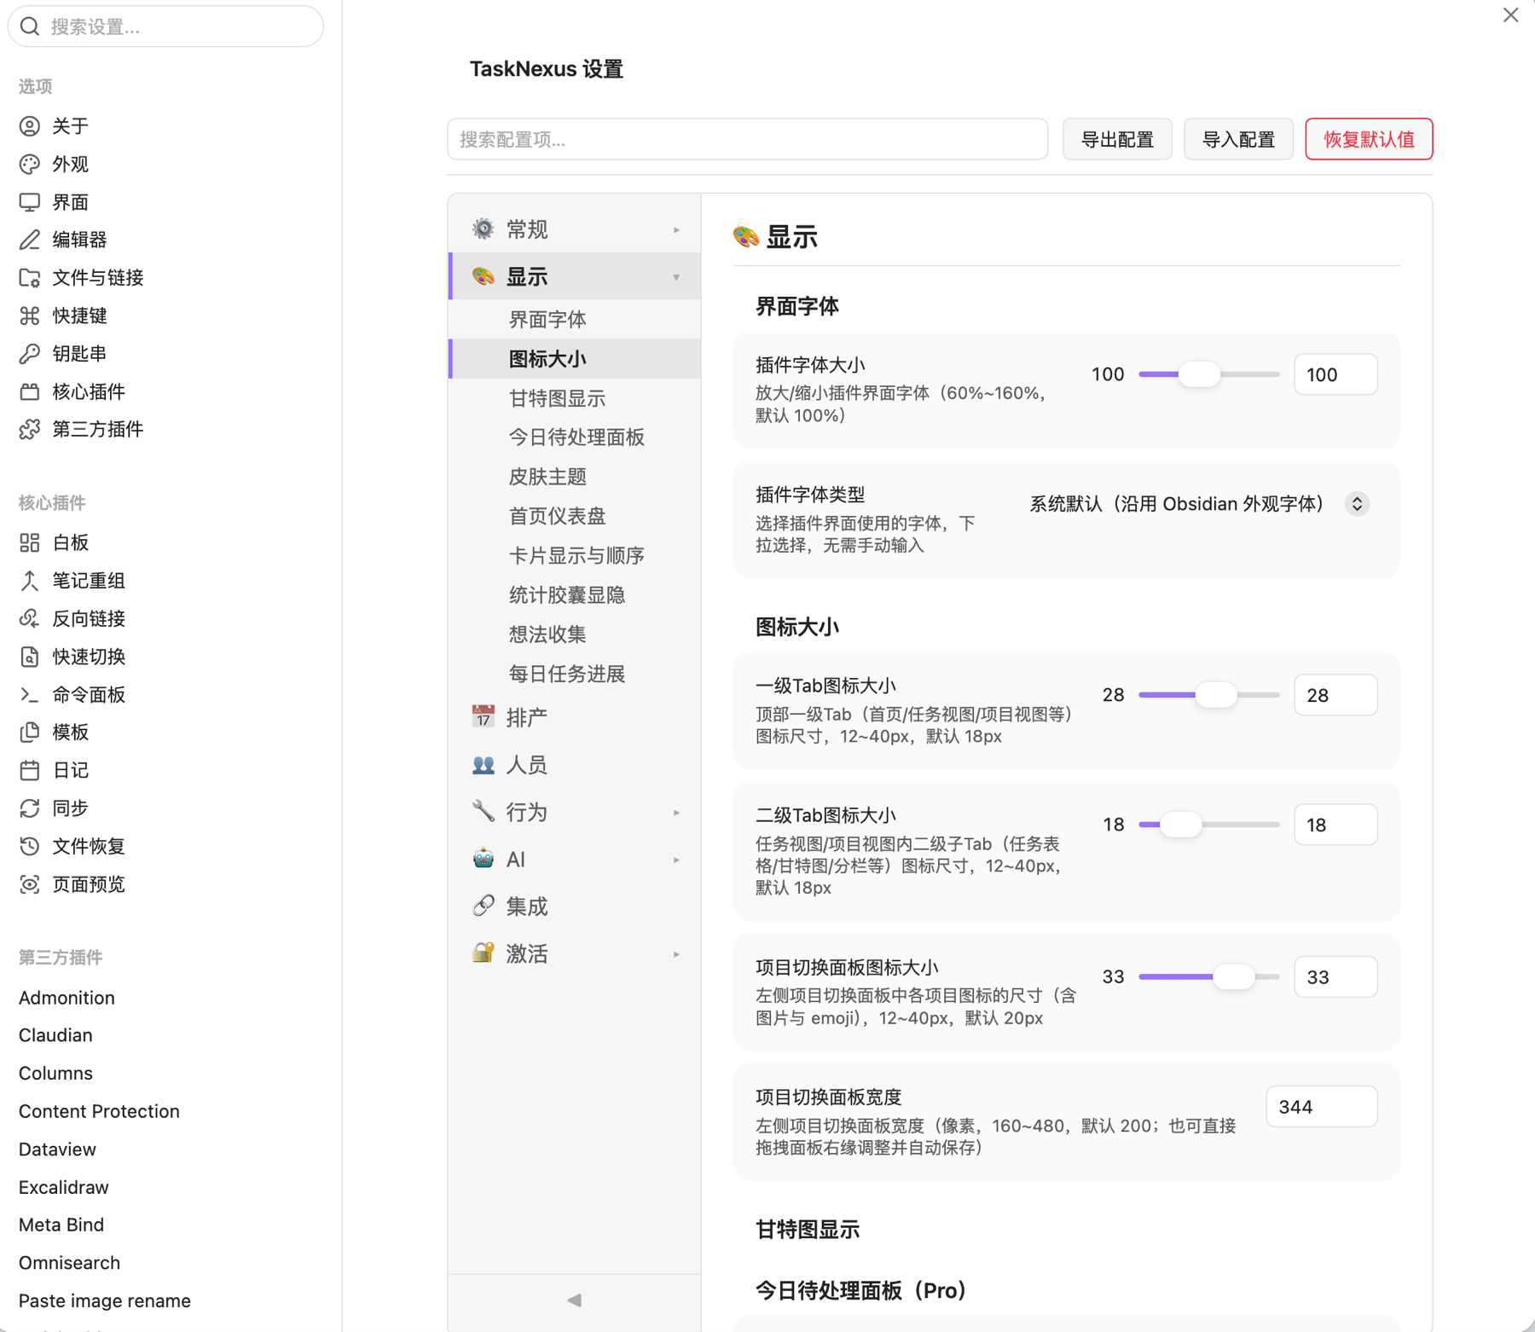Viewport: 1535px width, 1332px height.
Task: Open Dataview plugin settings
Action: 57,1149
